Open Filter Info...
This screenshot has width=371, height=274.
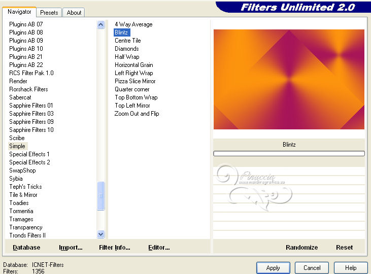(115, 248)
